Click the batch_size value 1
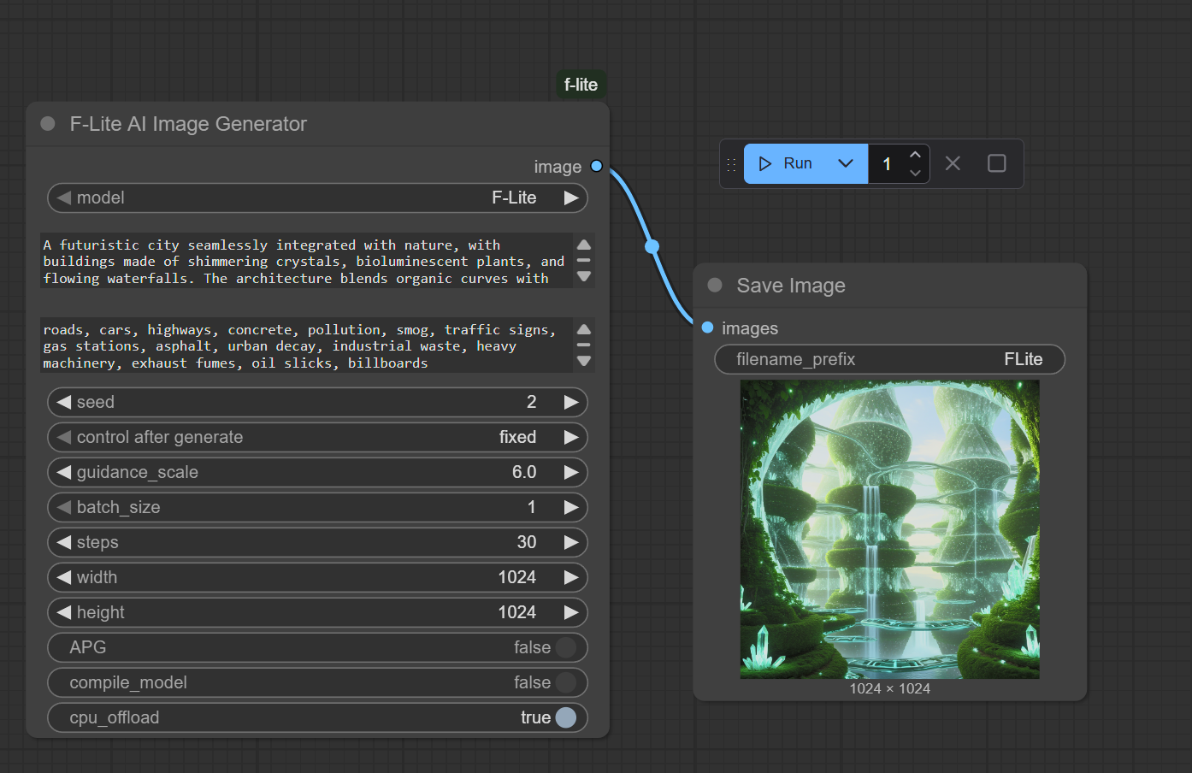 pyautogui.click(x=532, y=507)
